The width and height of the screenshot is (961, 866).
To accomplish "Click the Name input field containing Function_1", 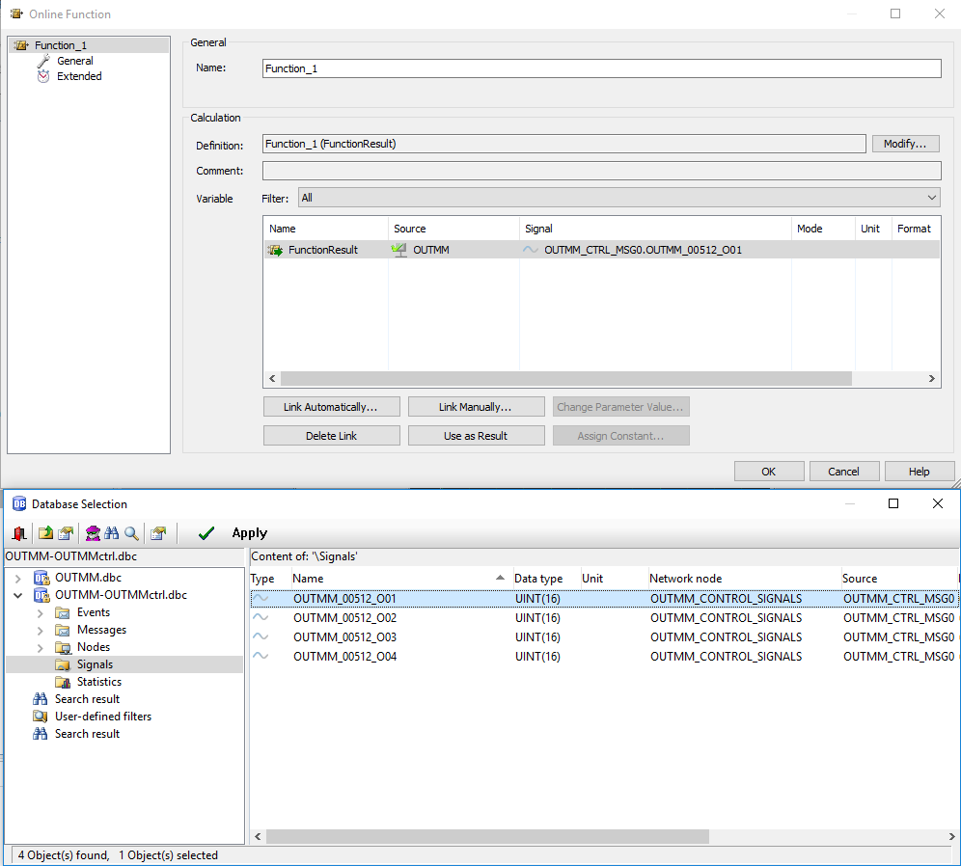I will 602,68.
